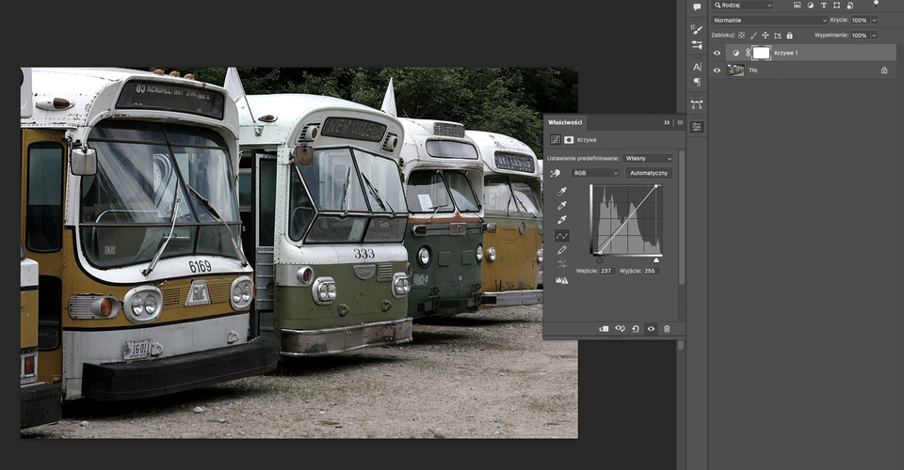
Task: Open the Krycie opacity slider arrow
Action: click(x=875, y=20)
